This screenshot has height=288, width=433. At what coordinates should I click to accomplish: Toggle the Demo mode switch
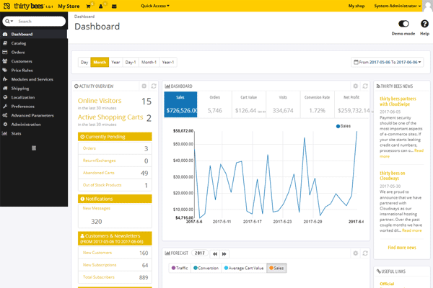click(403, 24)
